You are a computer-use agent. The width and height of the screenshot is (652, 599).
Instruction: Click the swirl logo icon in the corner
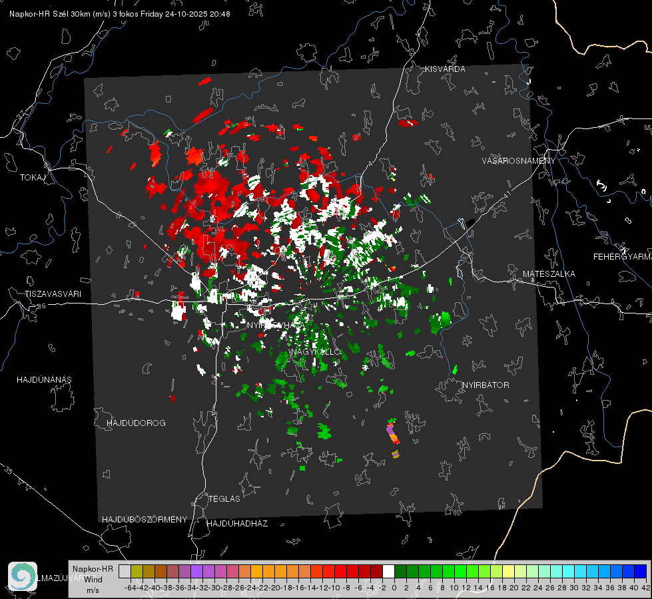click(x=23, y=576)
